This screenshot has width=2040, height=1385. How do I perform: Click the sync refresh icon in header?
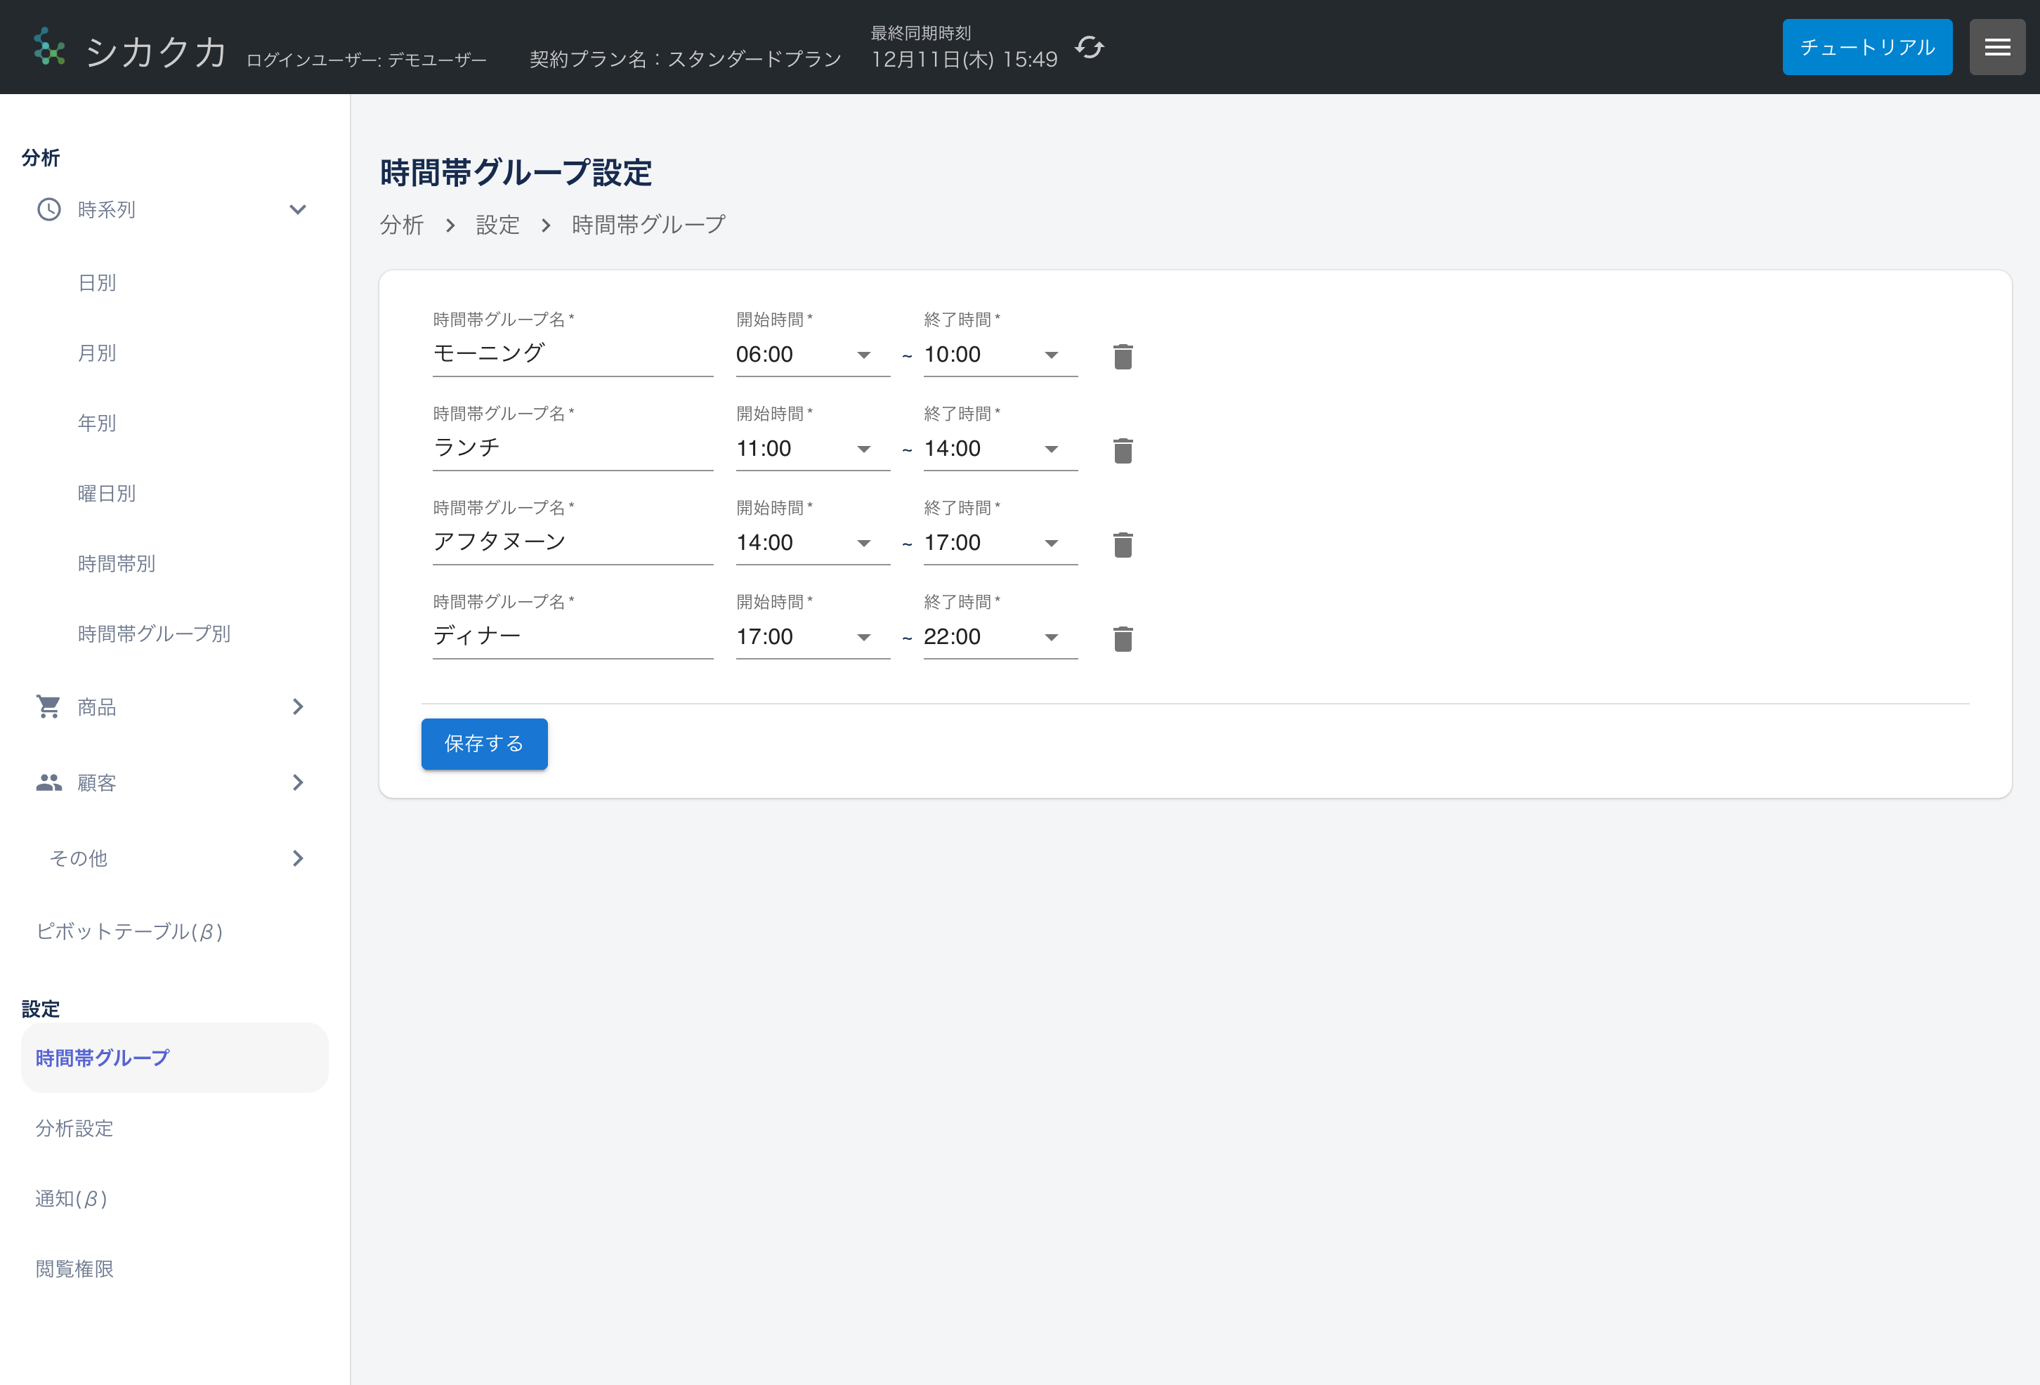1090,47
